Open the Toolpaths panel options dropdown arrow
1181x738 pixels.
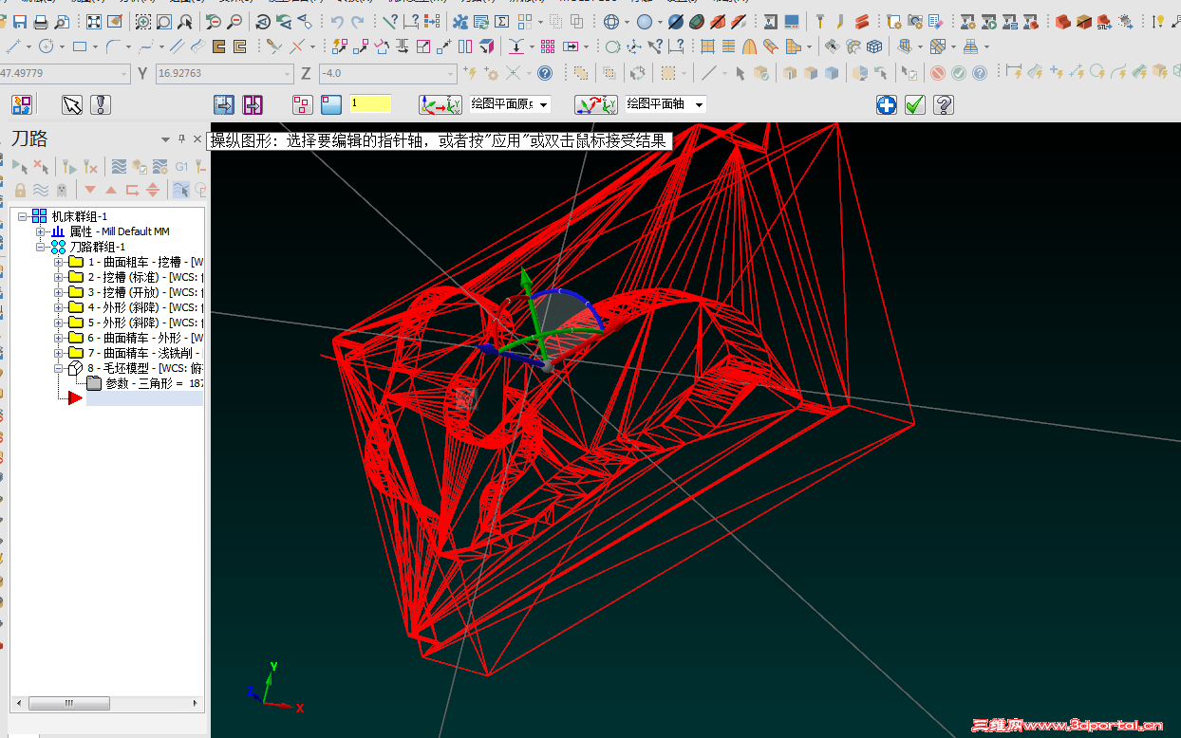click(x=165, y=139)
